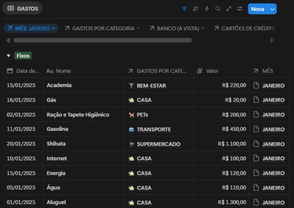Switch to GASTOS POR CATEGORIA tab
294x208 pixels.
point(103,28)
